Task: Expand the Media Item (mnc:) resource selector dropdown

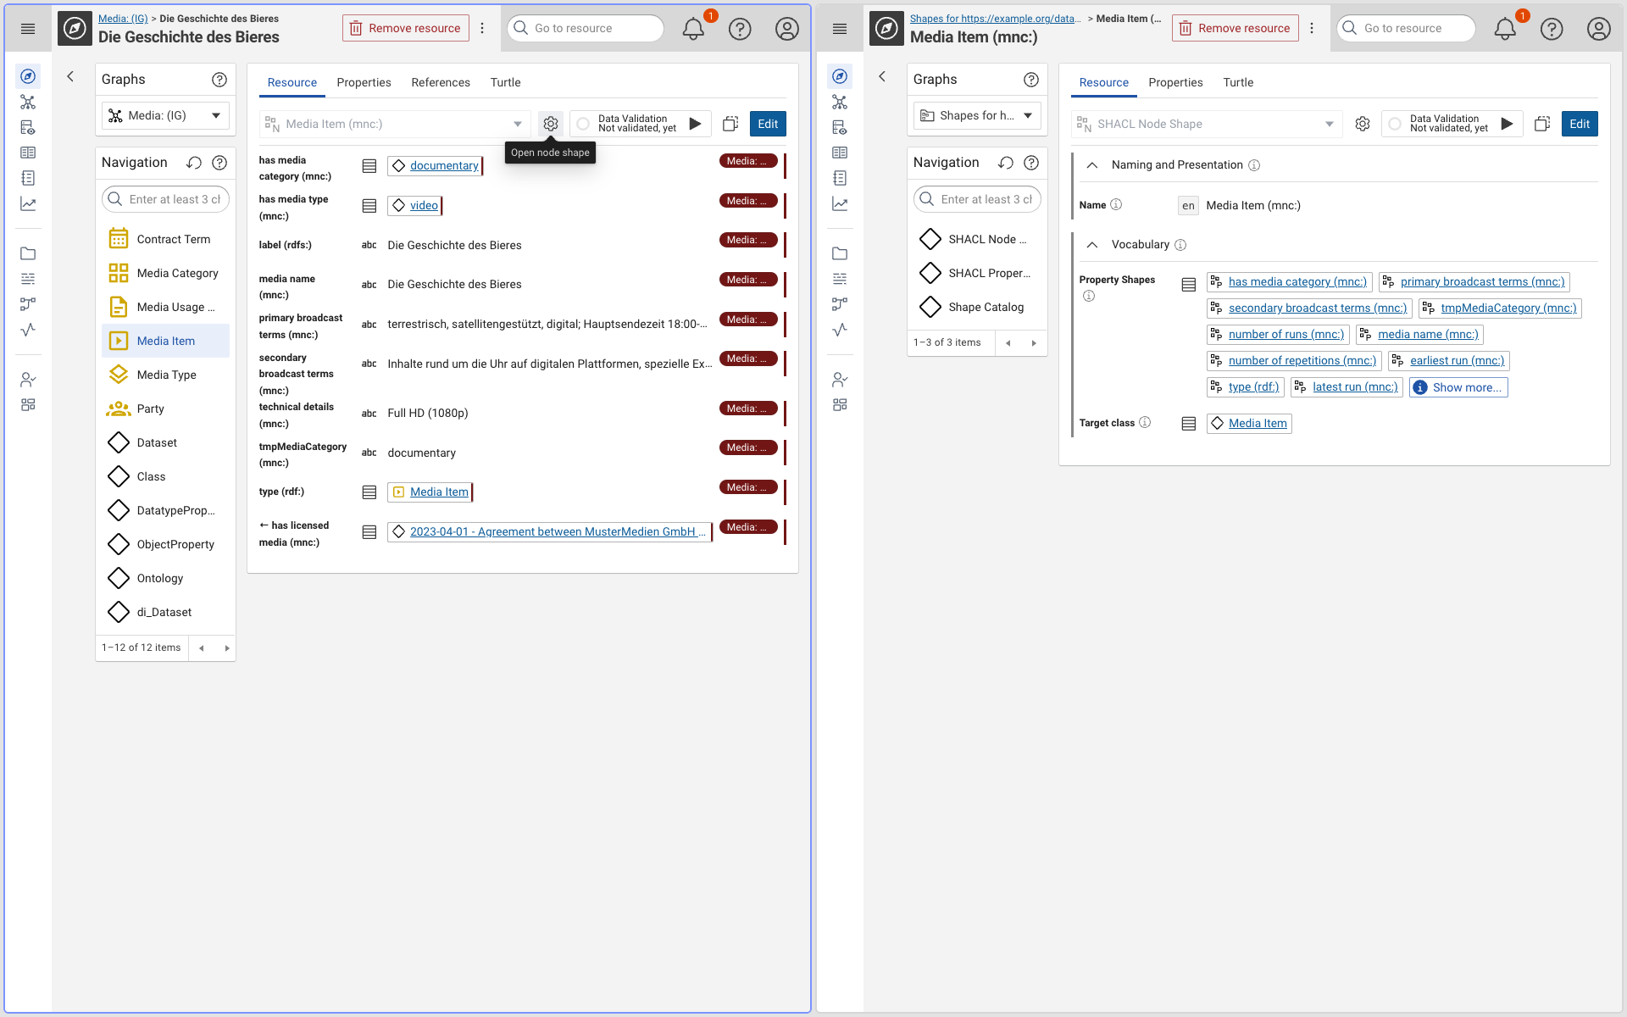Action: tap(518, 124)
